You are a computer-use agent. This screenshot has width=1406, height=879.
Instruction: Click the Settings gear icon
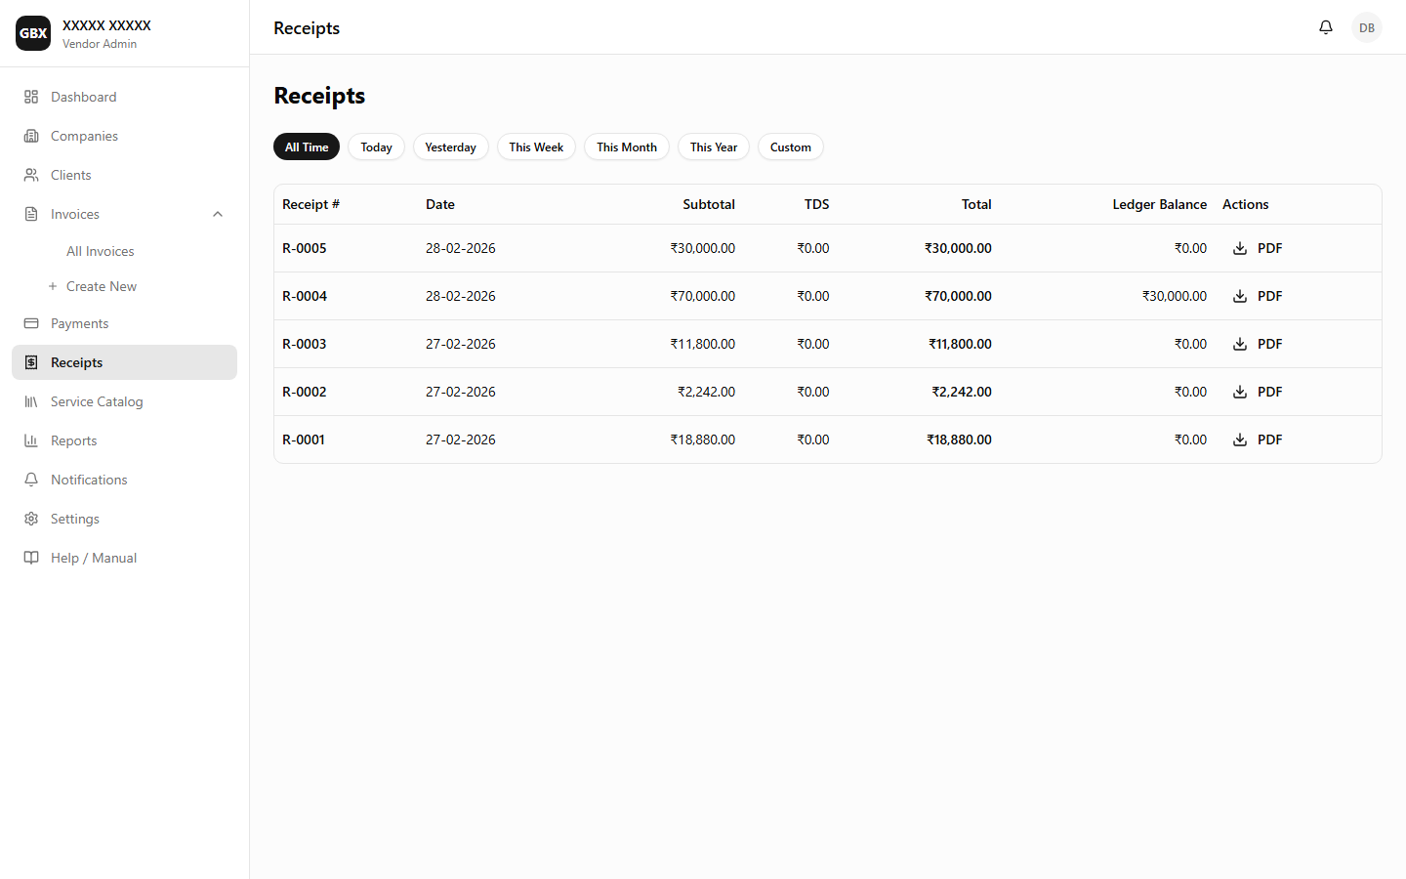click(x=31, y=519)
